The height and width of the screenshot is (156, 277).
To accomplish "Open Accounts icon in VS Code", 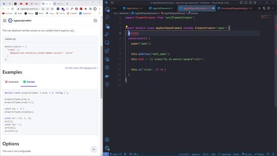I will (x=107, y=140).
